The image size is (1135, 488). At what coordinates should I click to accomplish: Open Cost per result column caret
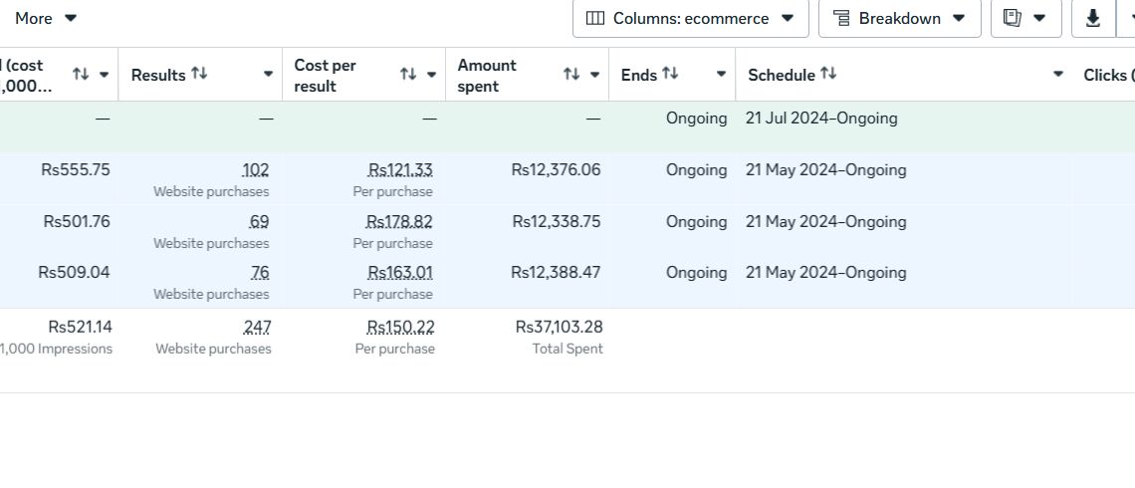(x=431, y=75)
